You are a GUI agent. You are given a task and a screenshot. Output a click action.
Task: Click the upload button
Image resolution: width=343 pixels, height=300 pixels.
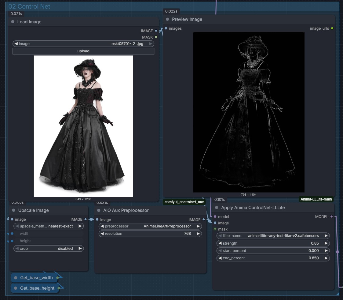click(83, 51)
